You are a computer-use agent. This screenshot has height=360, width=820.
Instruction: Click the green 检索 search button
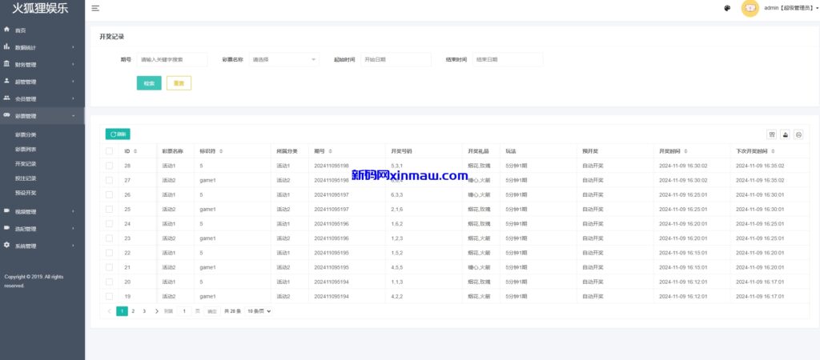coord(149,83)
